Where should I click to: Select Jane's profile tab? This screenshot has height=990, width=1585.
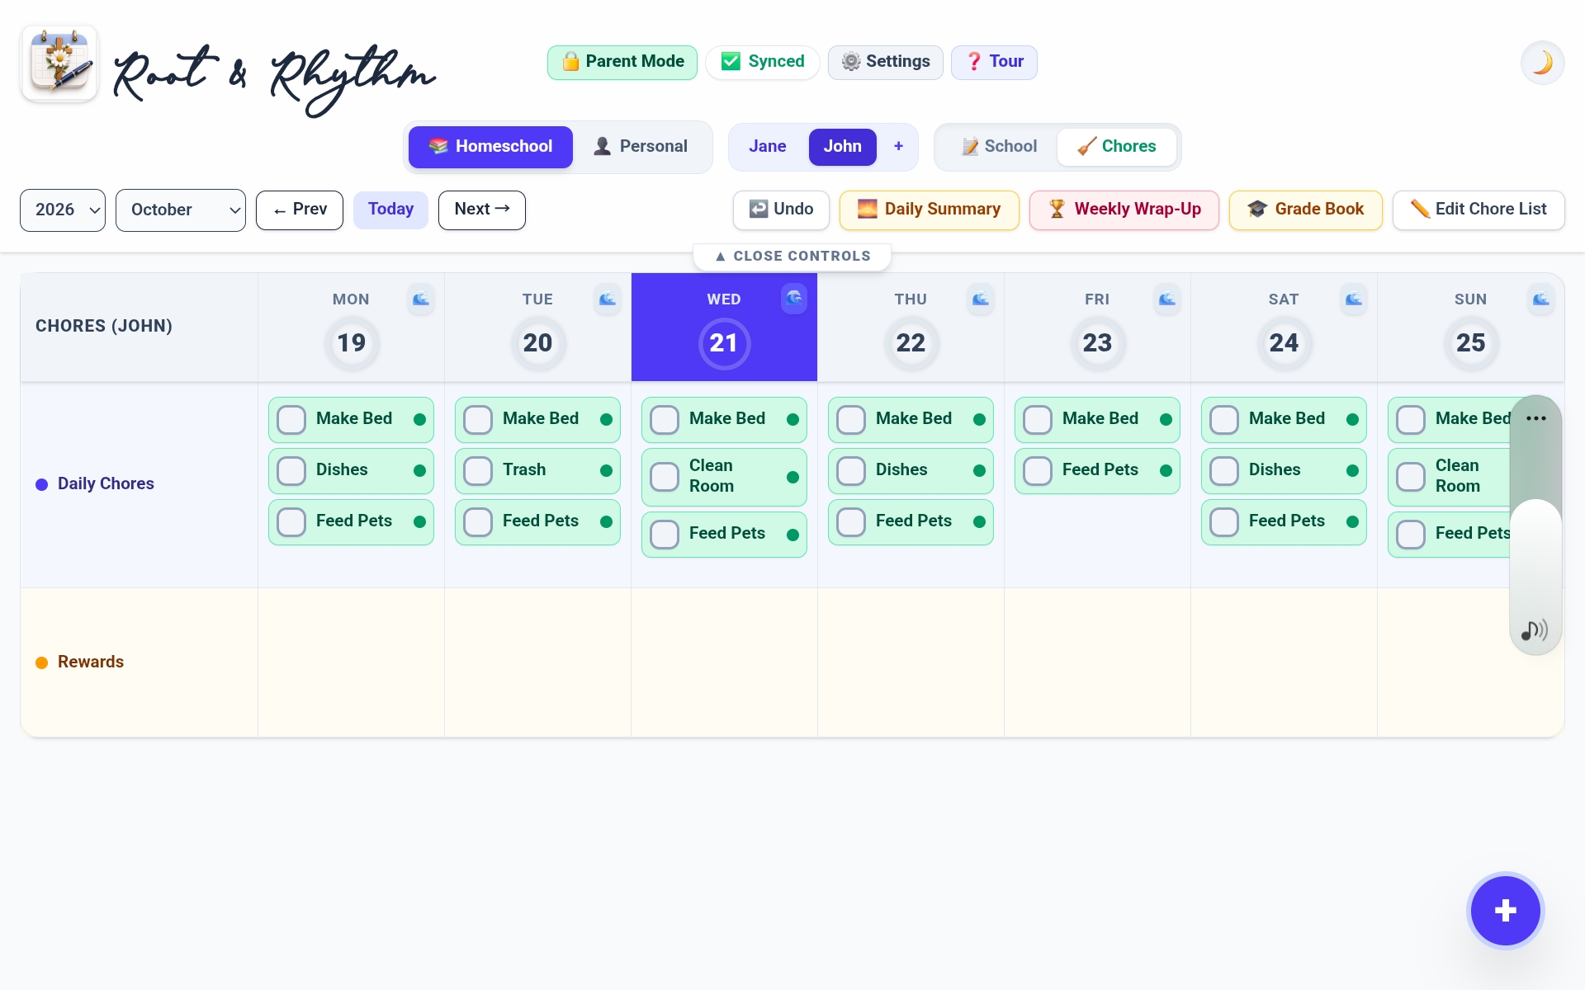(x=767, y=147)
